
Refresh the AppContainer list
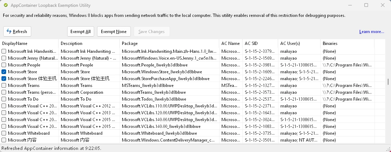[17, 31]
